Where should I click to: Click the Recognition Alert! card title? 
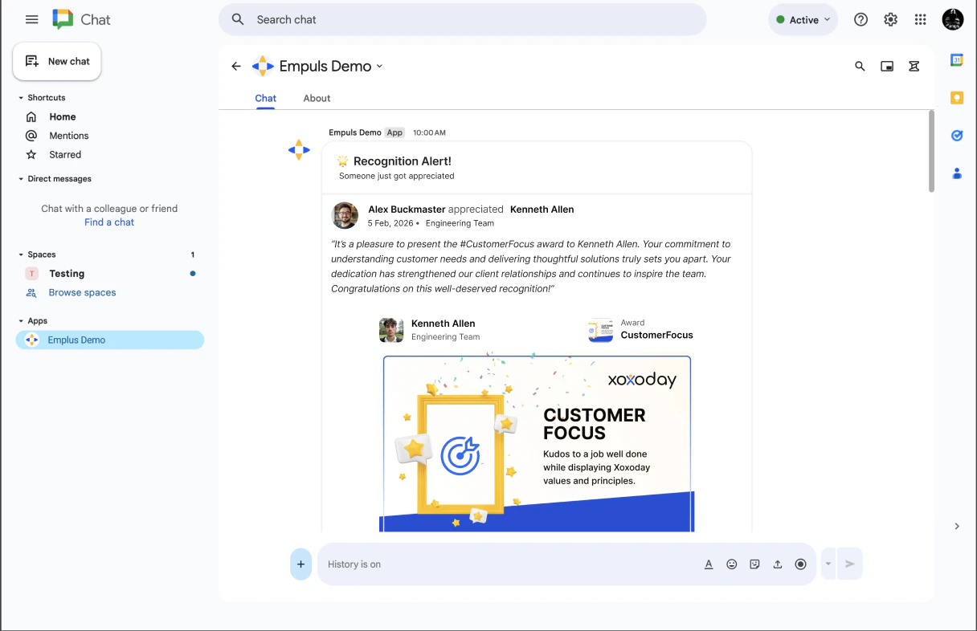pyautogui.click(x=403, y=161)
